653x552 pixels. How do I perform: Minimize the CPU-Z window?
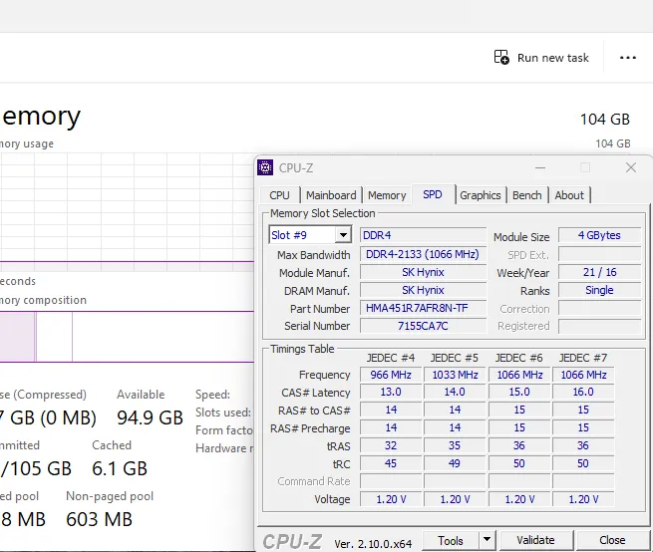[539, 168]
